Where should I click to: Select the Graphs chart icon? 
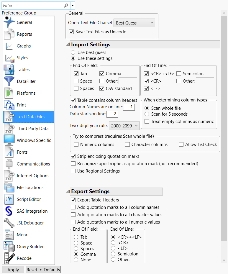(x=9, y=46)
